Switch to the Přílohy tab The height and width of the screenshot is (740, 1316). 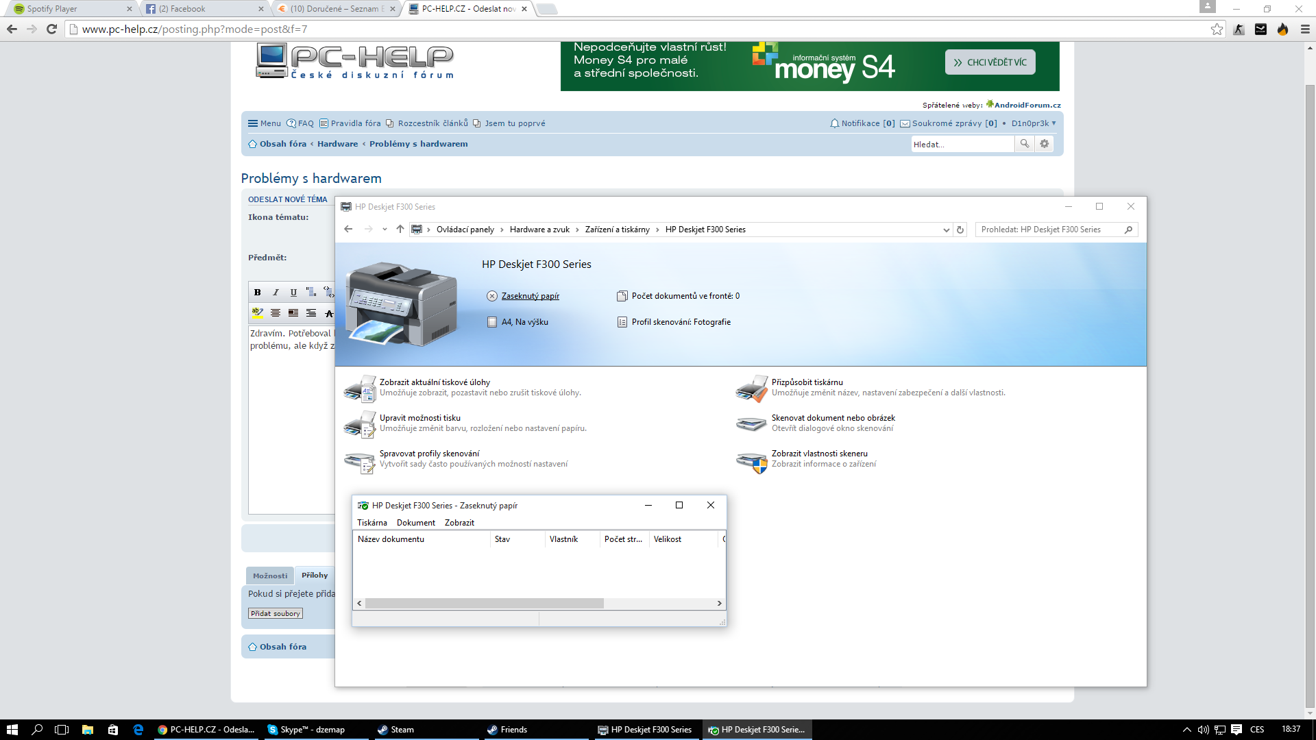click(x=315, y=576)
